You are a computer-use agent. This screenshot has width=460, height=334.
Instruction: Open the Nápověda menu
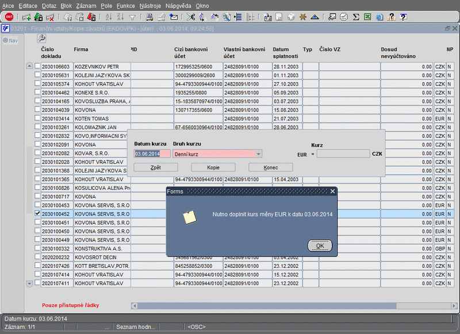178,6
